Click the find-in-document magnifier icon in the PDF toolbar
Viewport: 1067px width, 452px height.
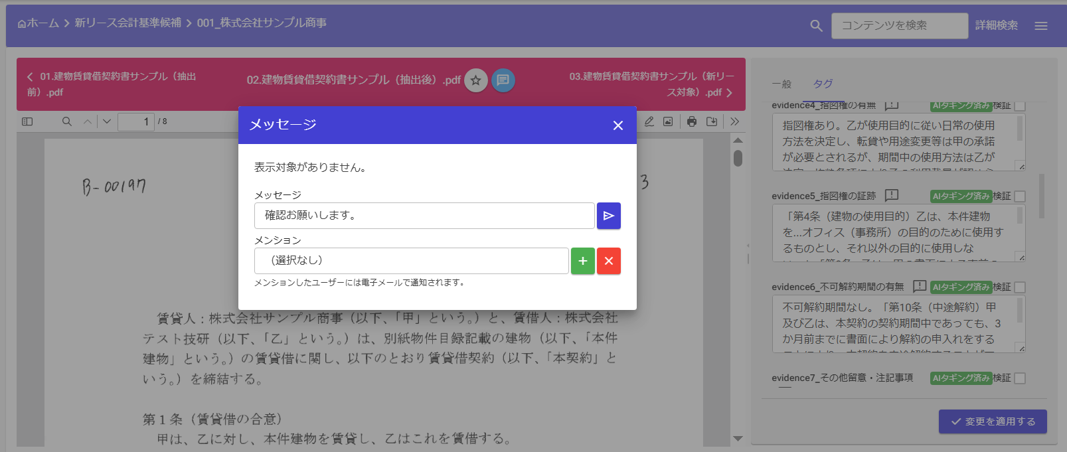tap(67, 121)
